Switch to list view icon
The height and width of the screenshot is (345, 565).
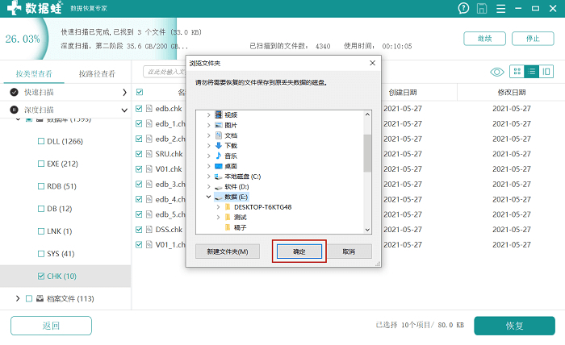531,72
